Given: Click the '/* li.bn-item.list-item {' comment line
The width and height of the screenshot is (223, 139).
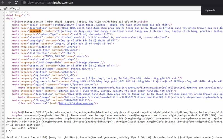Looking at the screenshot, I should click(x=24, y=125).
